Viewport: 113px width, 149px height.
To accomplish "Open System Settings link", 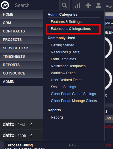I will (x=63, y=87).
